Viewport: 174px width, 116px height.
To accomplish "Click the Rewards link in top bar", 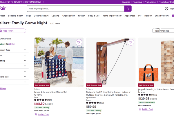I will click(x=126, y=2).
